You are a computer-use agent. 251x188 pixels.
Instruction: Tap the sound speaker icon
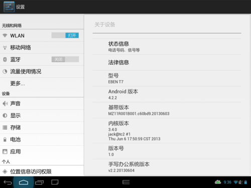(5, 104)
